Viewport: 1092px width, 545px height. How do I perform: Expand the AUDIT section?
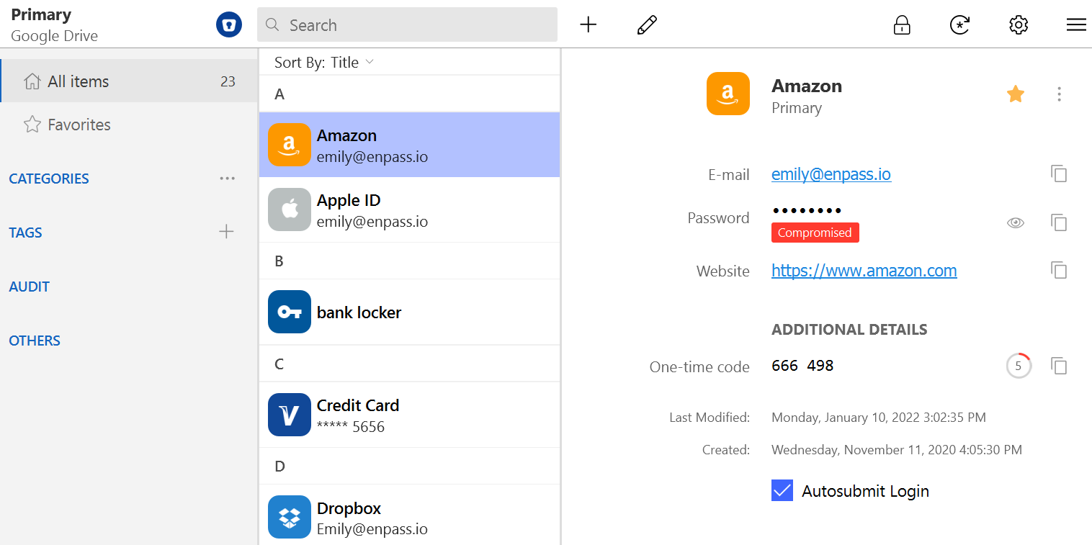(30, 287)
